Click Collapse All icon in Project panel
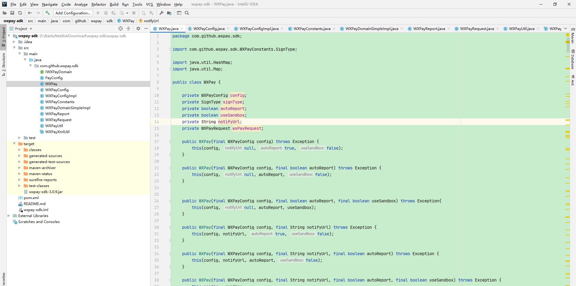 click(128, 28)
